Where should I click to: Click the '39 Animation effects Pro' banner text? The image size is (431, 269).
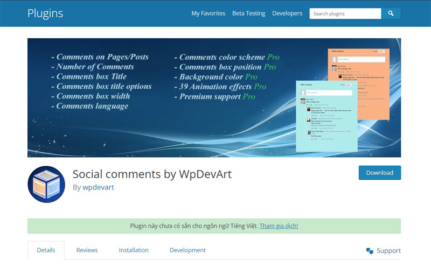pyautogui.click(x=220, y=87)
